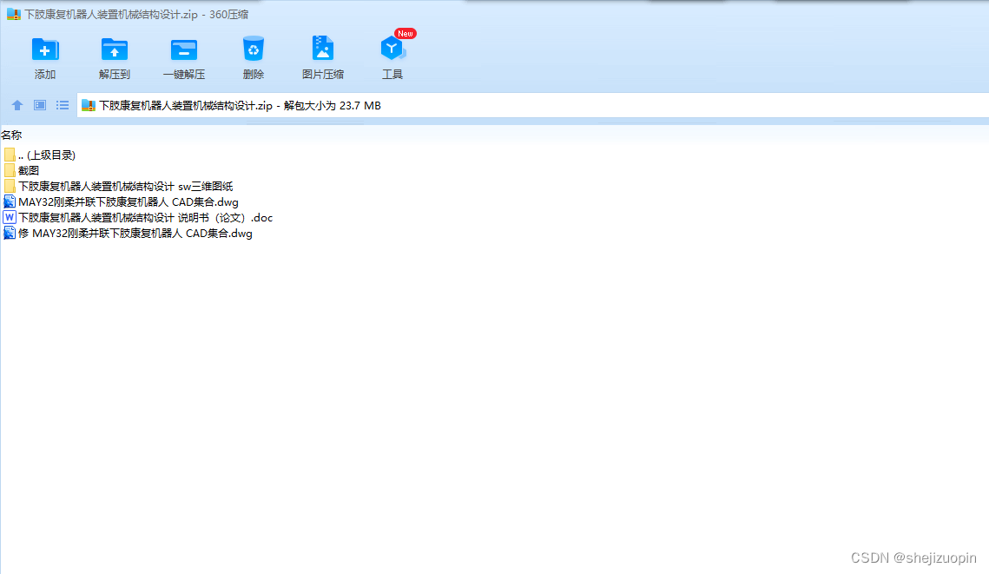
Task: Click the 删除 label text
Action: tap(253, 75)
